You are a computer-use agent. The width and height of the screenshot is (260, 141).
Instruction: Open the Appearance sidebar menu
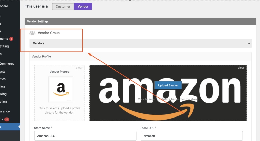5,111
